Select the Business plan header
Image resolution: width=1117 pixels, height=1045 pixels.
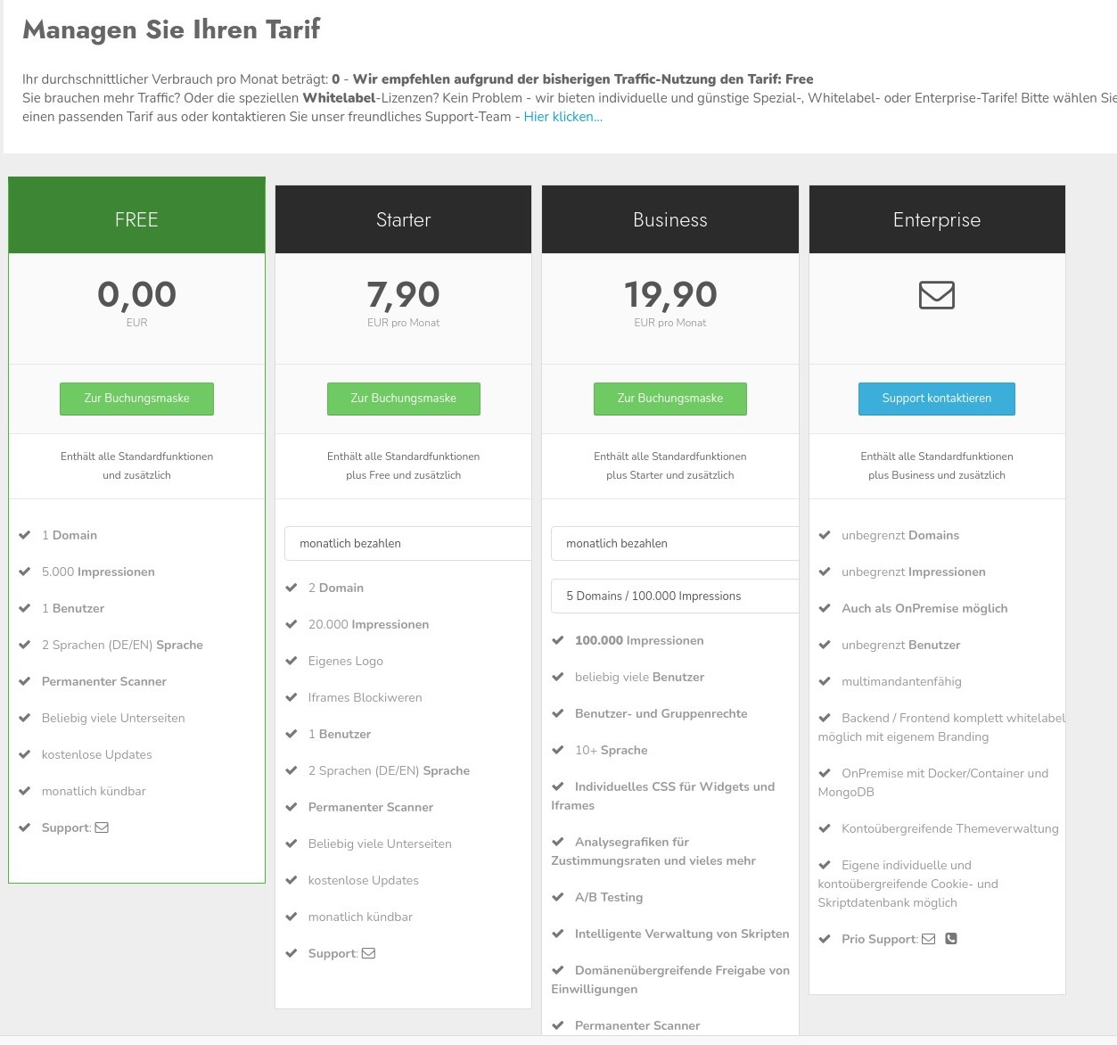(669, 219)
